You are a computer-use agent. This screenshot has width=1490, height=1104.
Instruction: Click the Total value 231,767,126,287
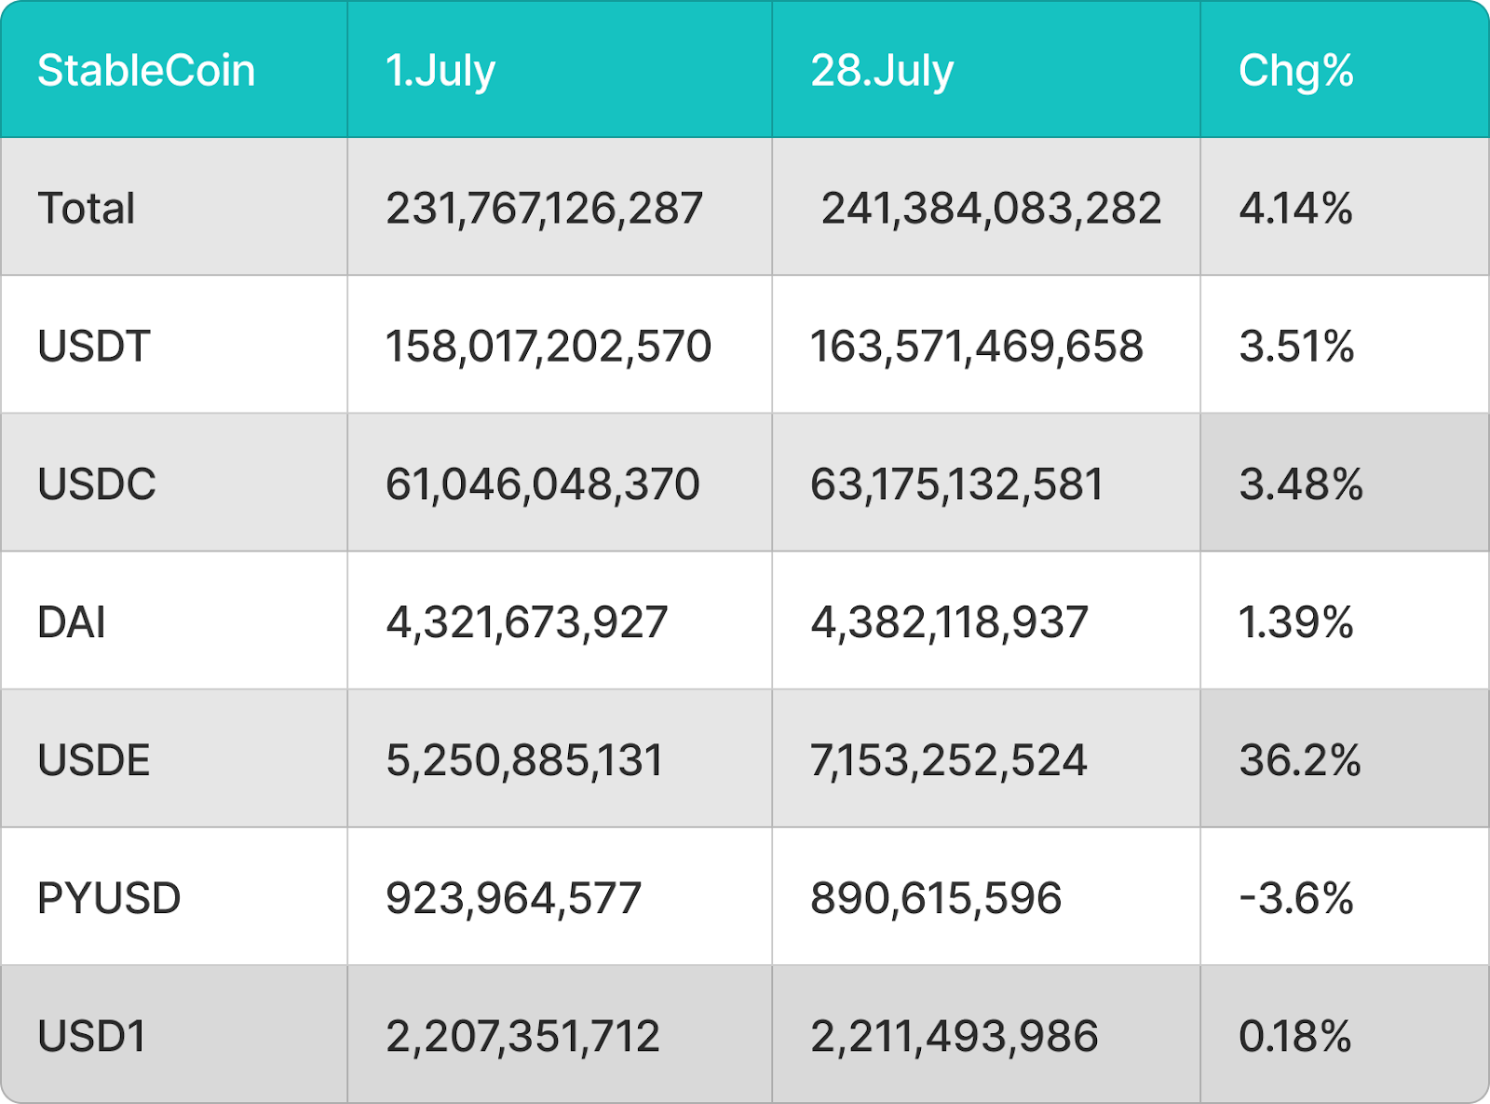tap(544, 208)
